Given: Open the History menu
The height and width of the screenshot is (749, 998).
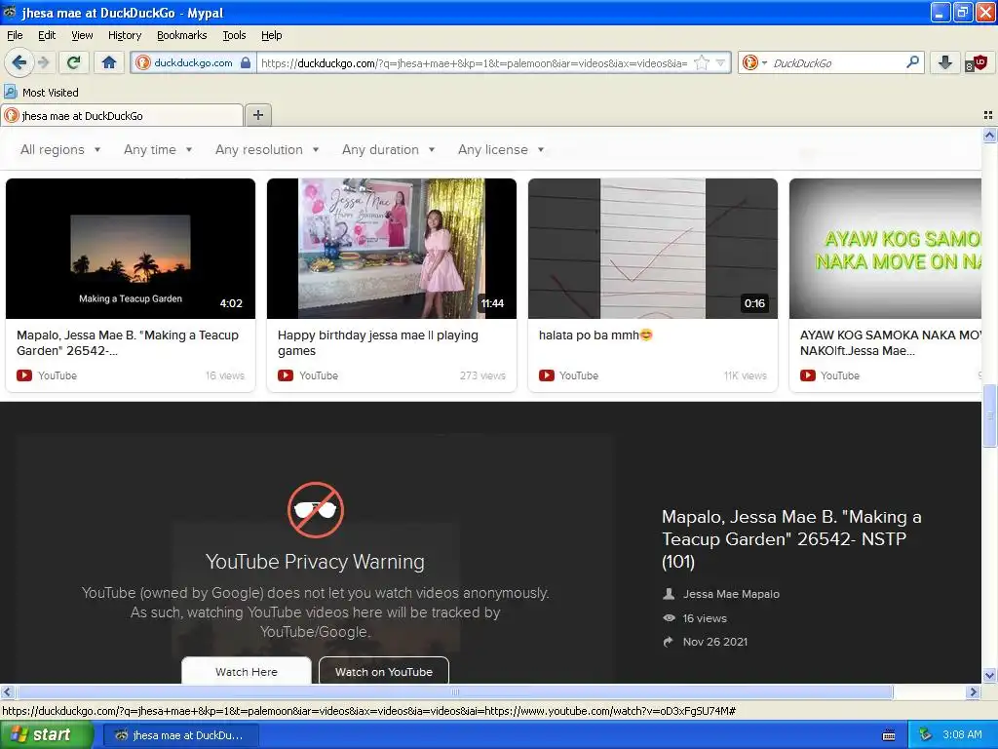Looking at the screenshot, I should 125,35.
